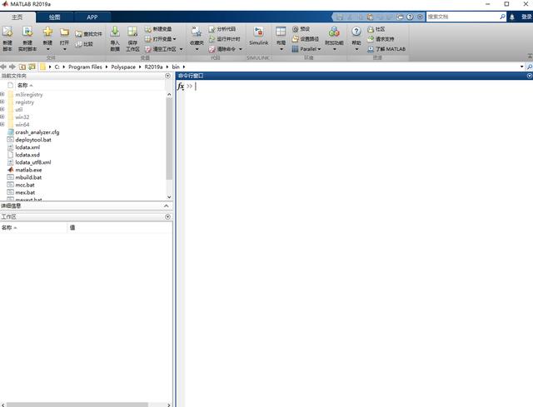Image resolution: width=533 pixels, height=407 pixels.
Task: Click the Import Data green arrow icon
Action: pos(115,32)
